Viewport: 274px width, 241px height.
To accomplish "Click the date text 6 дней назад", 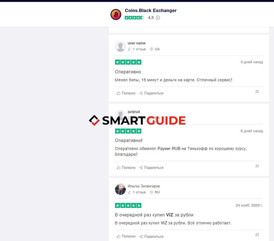I will [x=252, y=131].
